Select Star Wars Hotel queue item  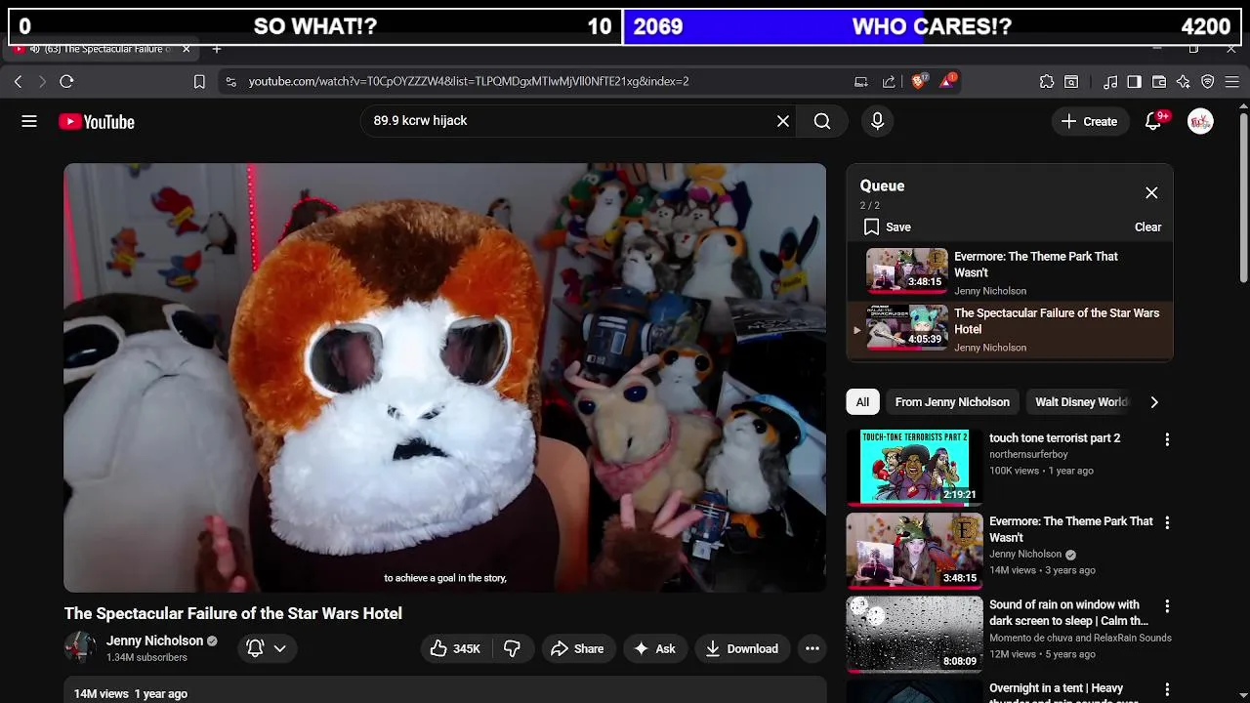(1010, 329)
